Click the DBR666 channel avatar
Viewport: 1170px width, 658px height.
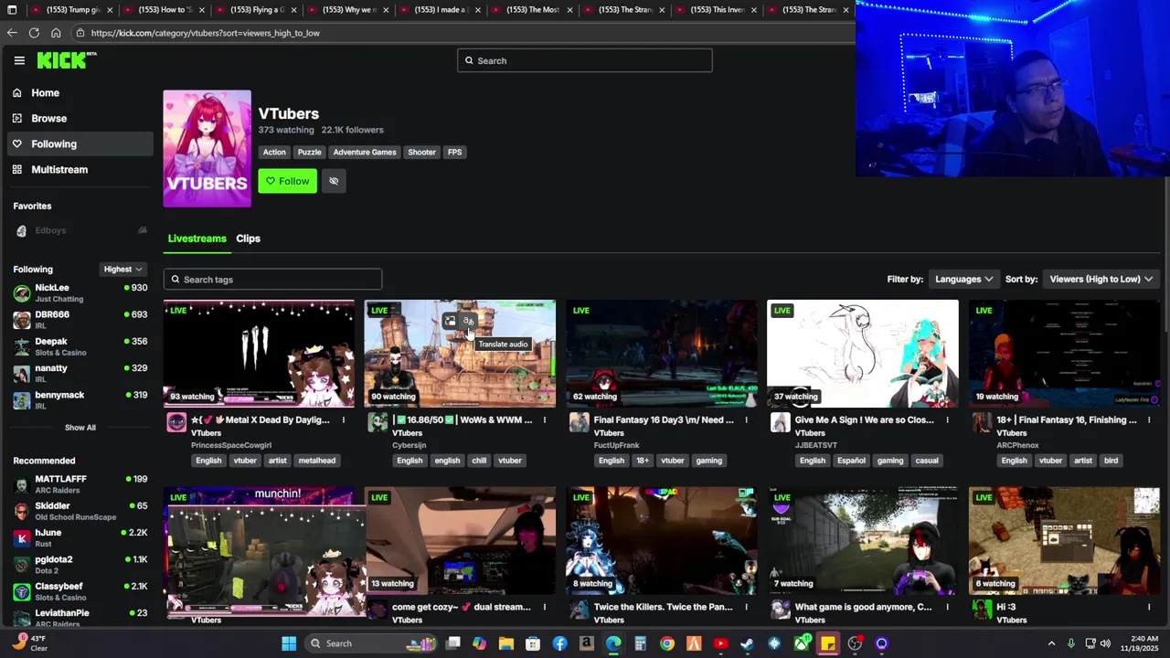22,320
